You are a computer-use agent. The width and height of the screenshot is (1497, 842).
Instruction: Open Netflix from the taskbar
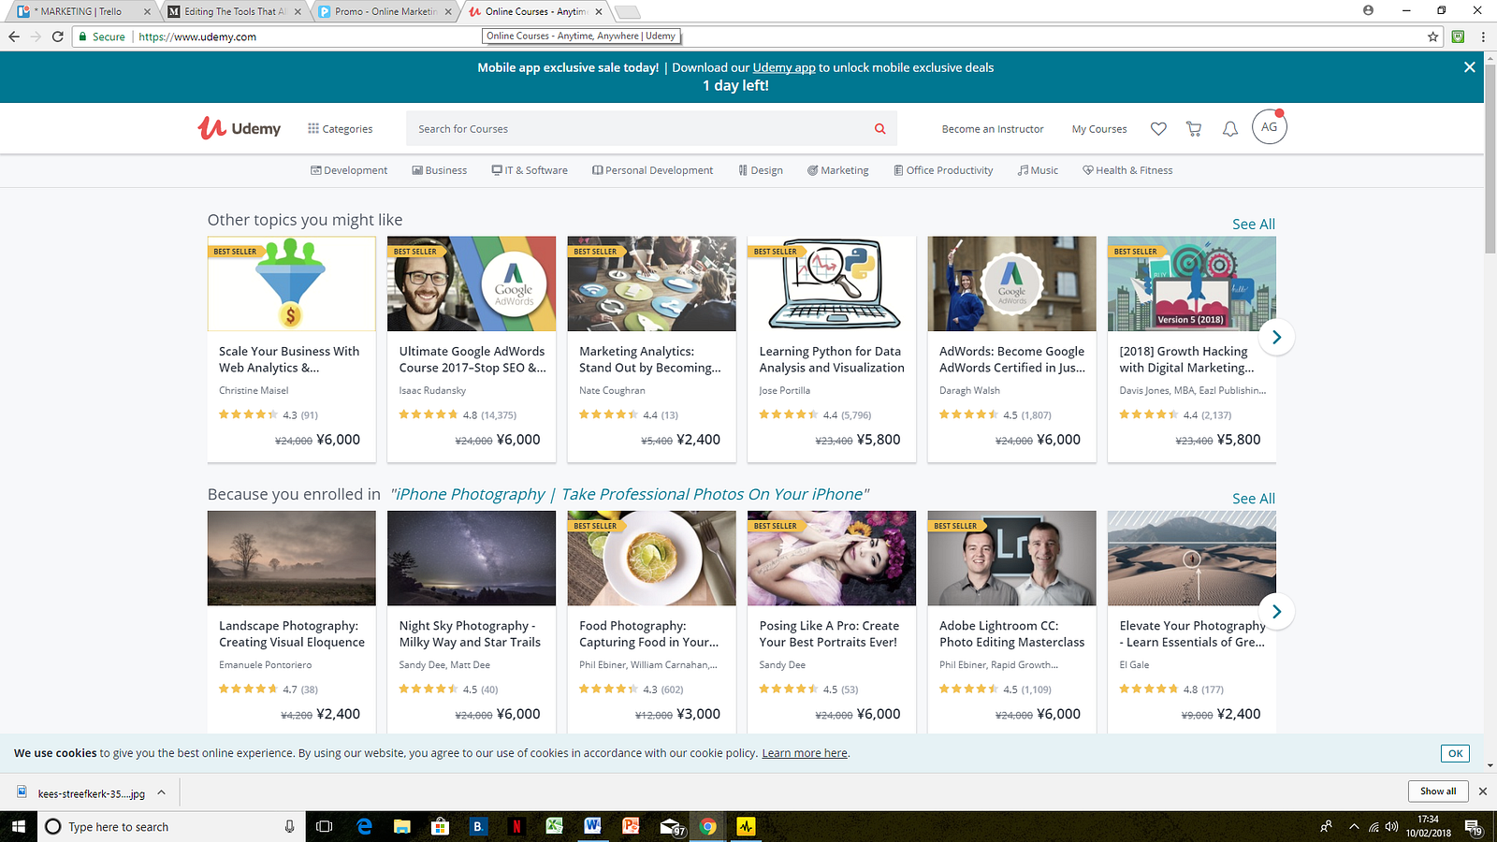point(516,826)
